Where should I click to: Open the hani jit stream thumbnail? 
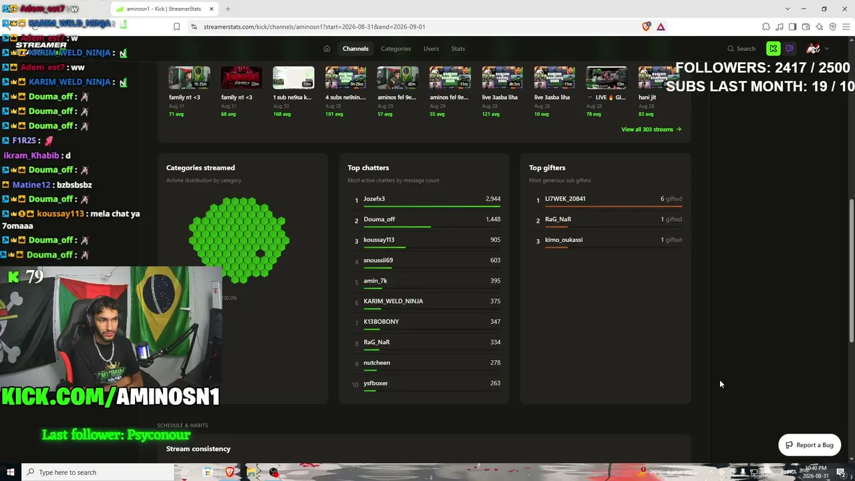point(658,77)
